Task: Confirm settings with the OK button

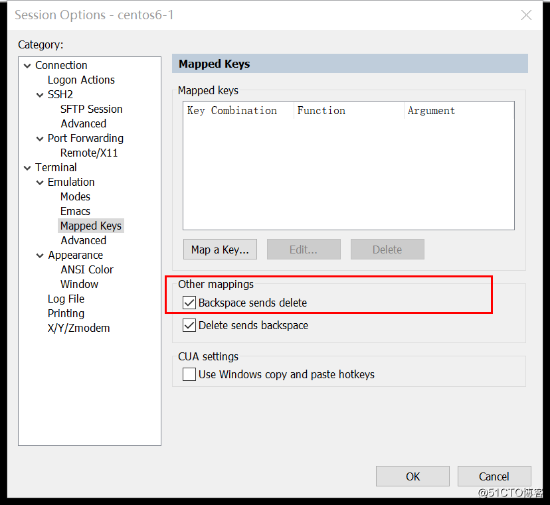Action: [x=412, y=476]
